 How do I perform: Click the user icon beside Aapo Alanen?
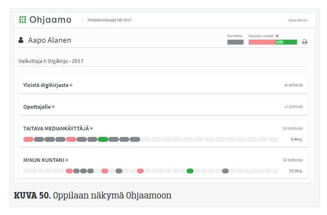point(21,40)
